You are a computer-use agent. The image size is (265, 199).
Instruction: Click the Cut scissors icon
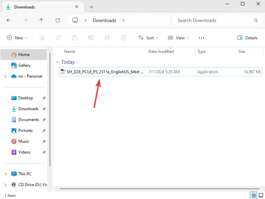click(x=42, y=38)
